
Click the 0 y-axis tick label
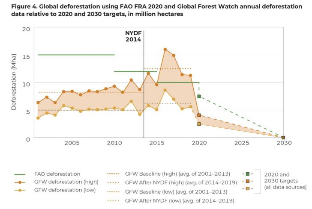point(28,139)
